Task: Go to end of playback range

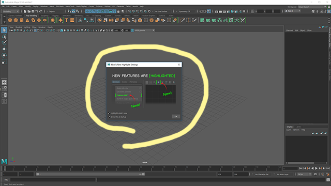Action: pos(328,168)
